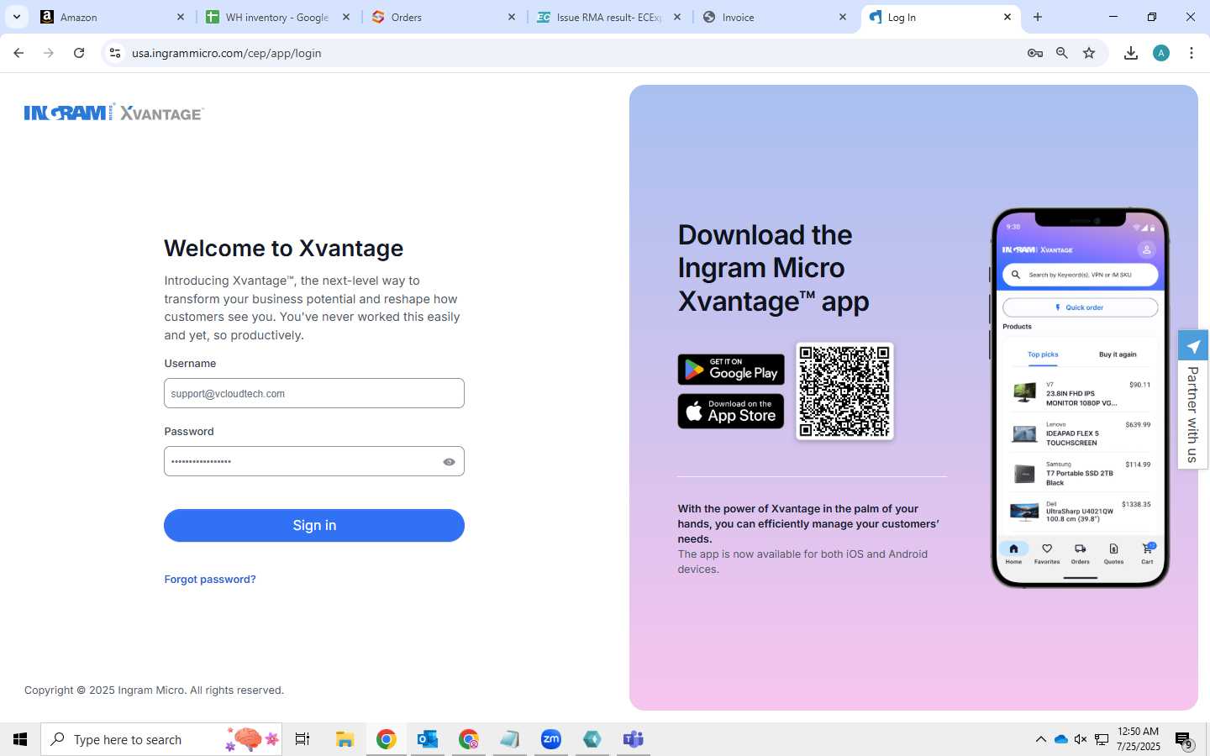Open the OneDrive cloud tray icon
Screen dimensions: 1210x756
pyautogui.click(x=1060, y=739)
